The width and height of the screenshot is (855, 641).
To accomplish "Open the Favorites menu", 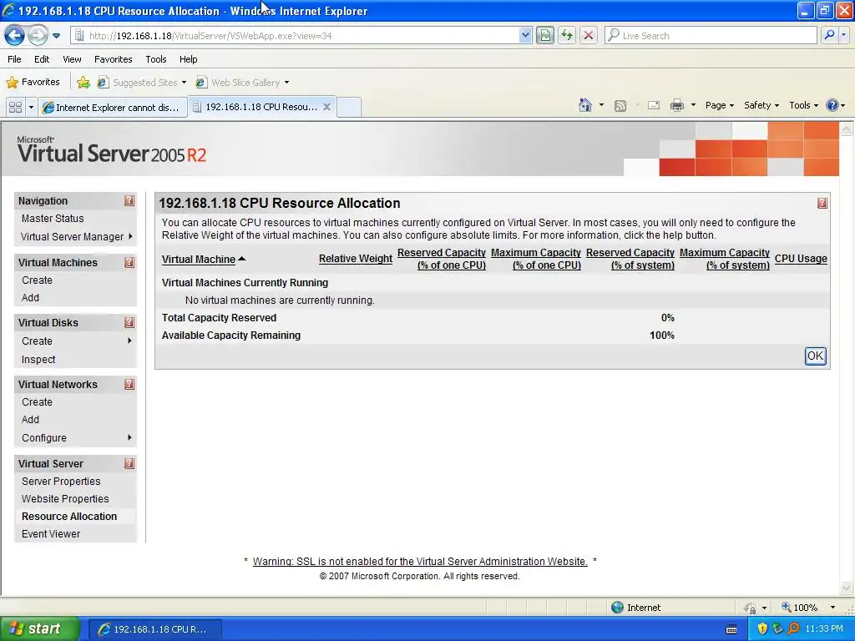I will click(x=113, y=59).
